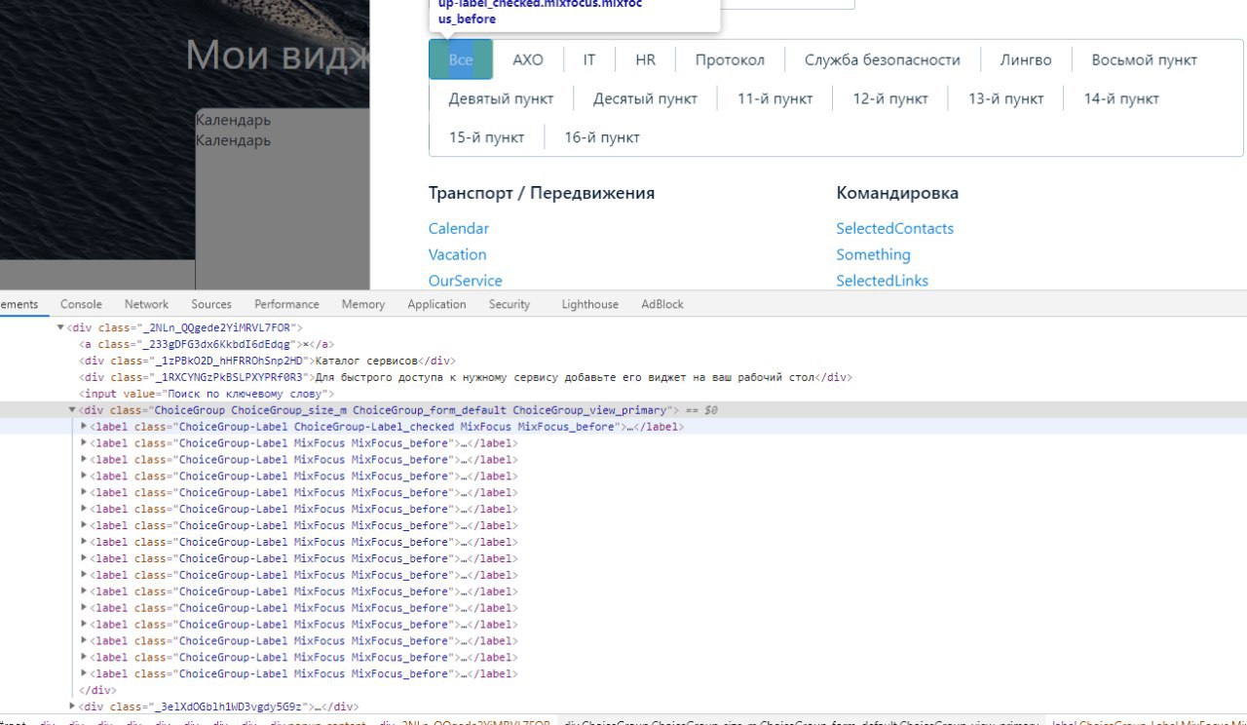
Task: Choose '13-й пункт' option
Action: 1006,98
